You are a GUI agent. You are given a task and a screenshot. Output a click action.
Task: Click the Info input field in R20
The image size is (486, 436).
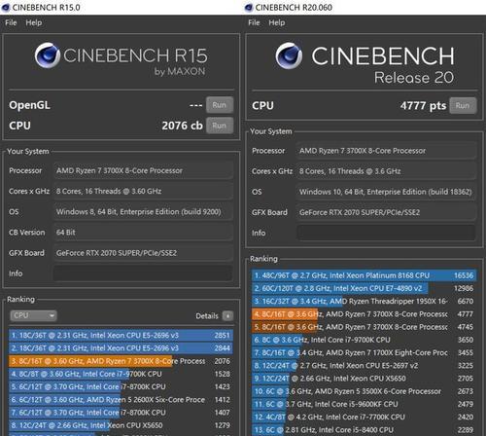[386, 233]
